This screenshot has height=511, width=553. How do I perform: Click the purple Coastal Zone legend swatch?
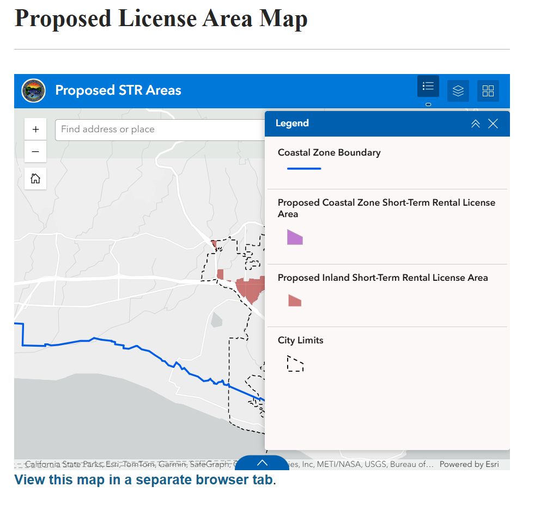click(295, 237)
